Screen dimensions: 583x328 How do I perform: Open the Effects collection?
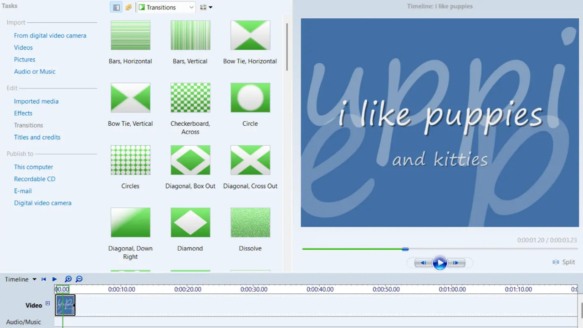[x=23, y=113]
